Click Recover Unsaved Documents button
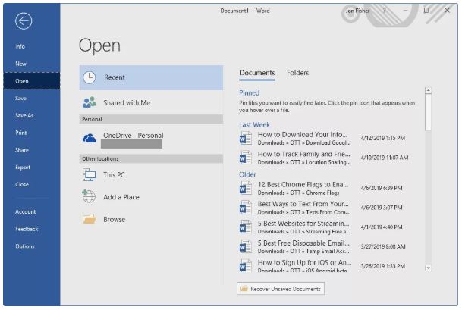462x310 pixels. 281,289
